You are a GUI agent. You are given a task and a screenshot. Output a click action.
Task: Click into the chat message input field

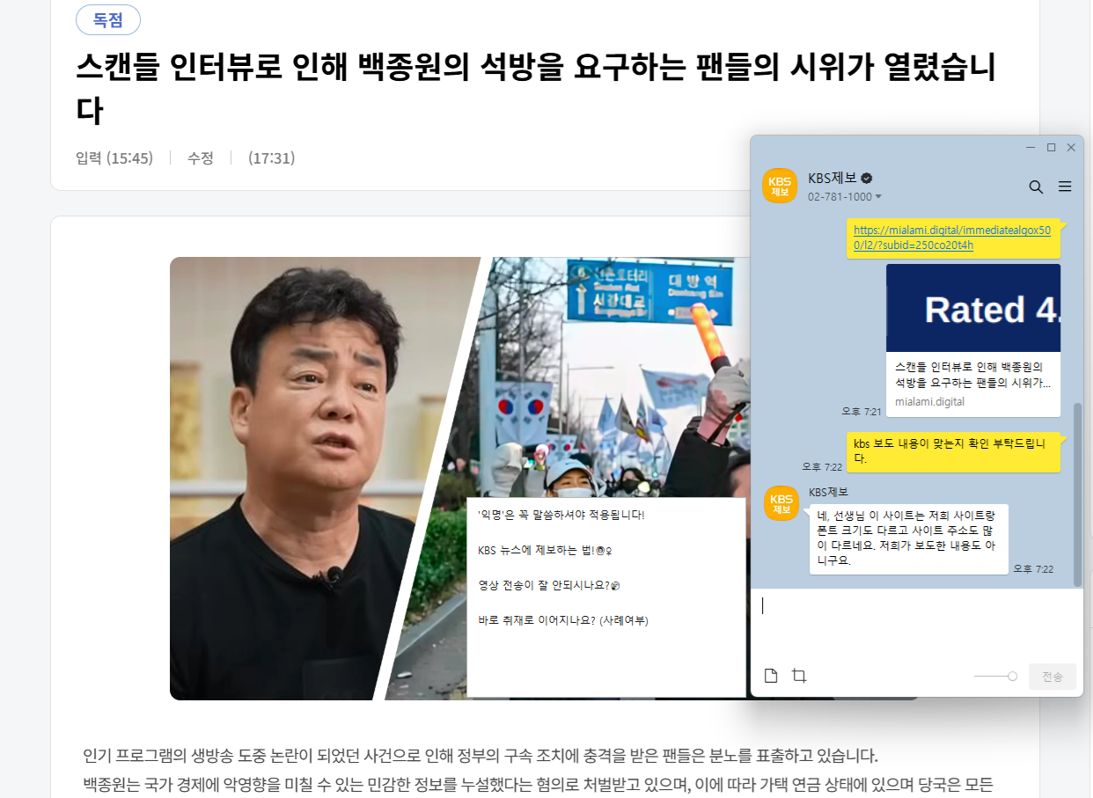(916, 625)
